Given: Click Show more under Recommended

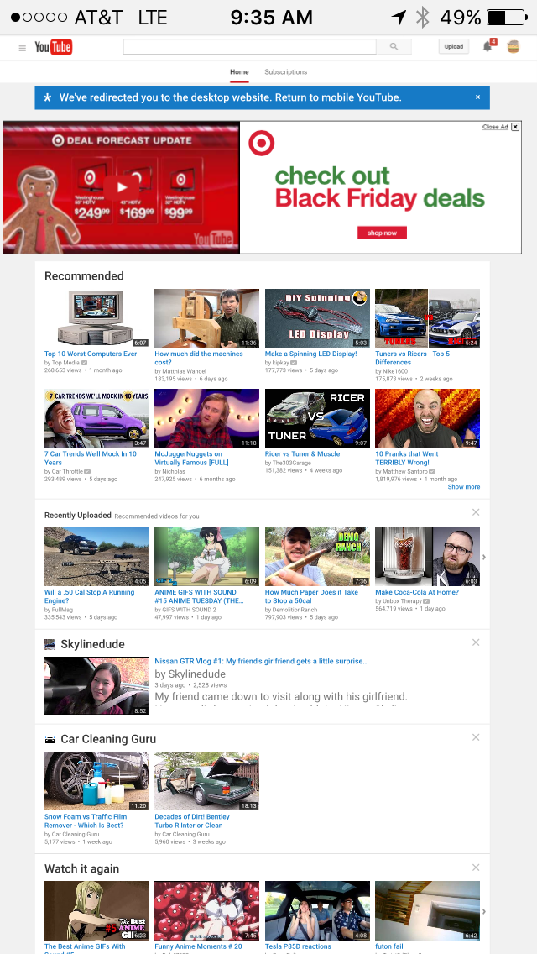Looking at the screenshot, I should click(463, 487).
